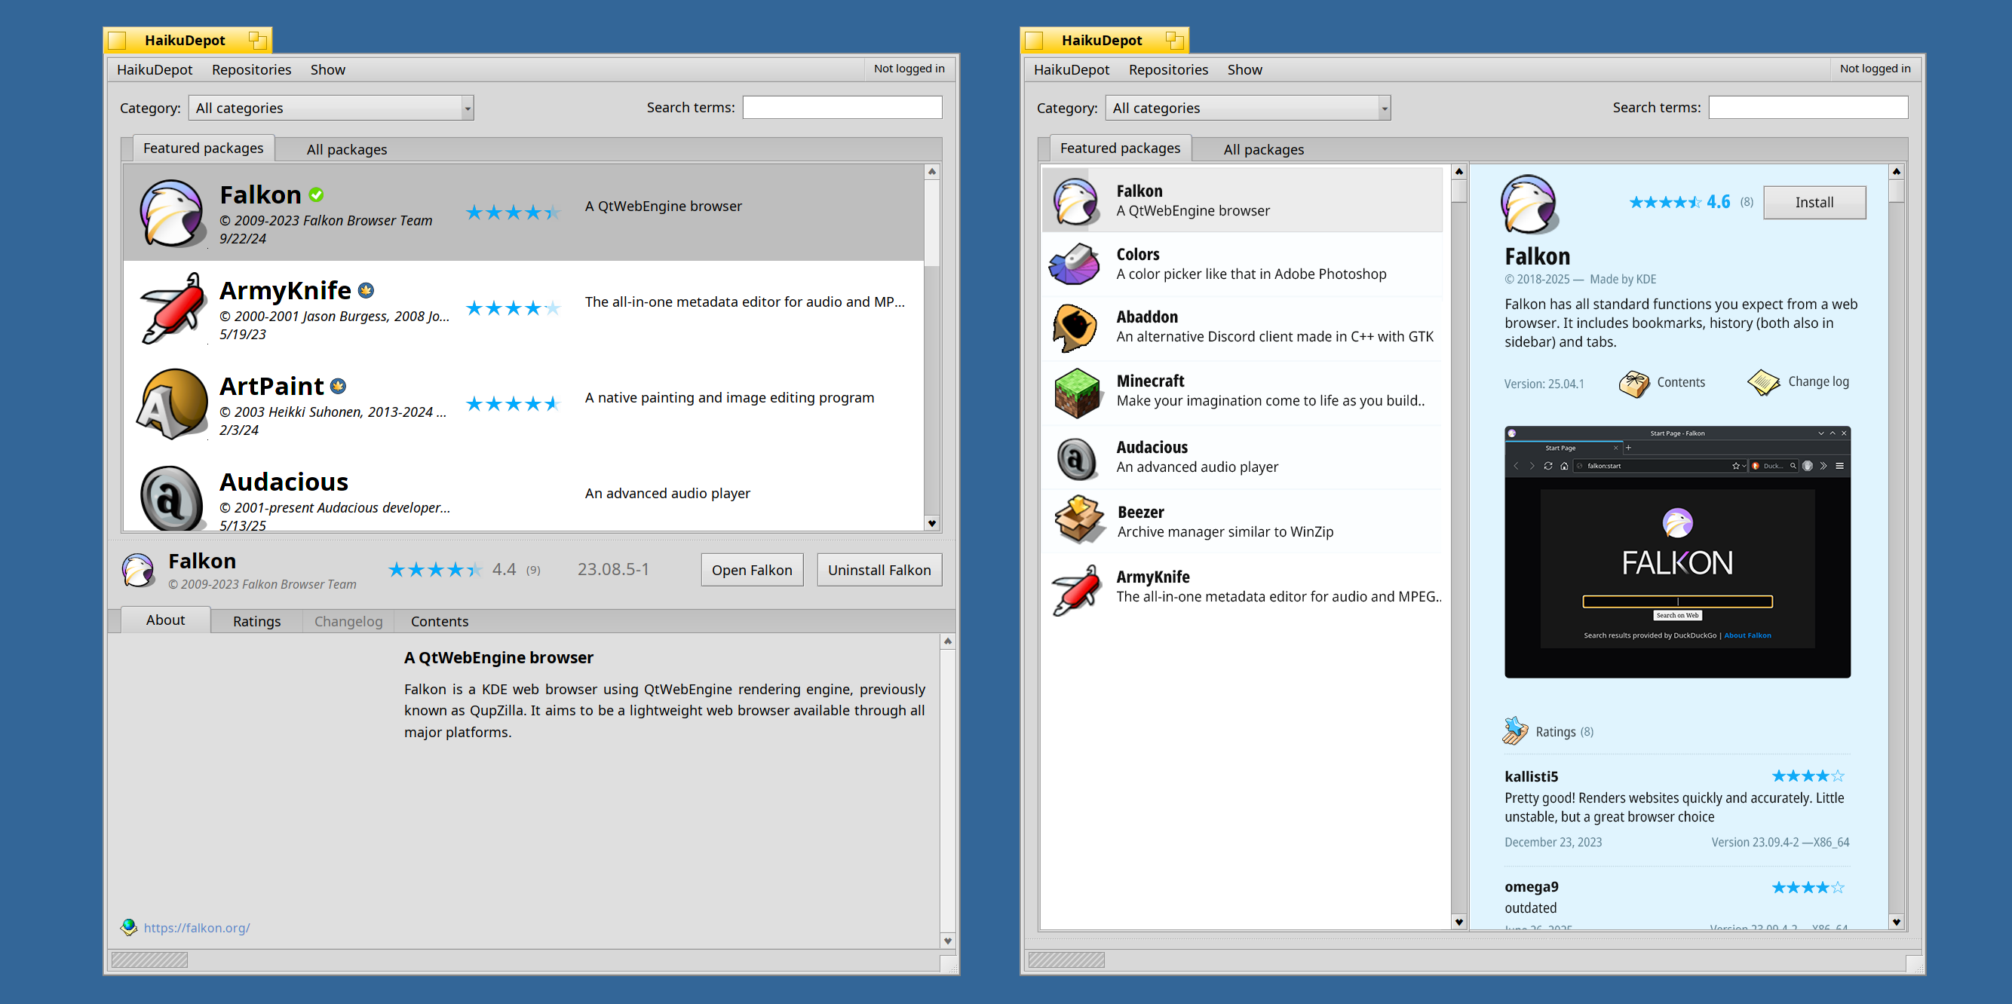2012x1004 pixels.
Task: Open the https://falkon.org/ link
Action: (x=197, y=927)
